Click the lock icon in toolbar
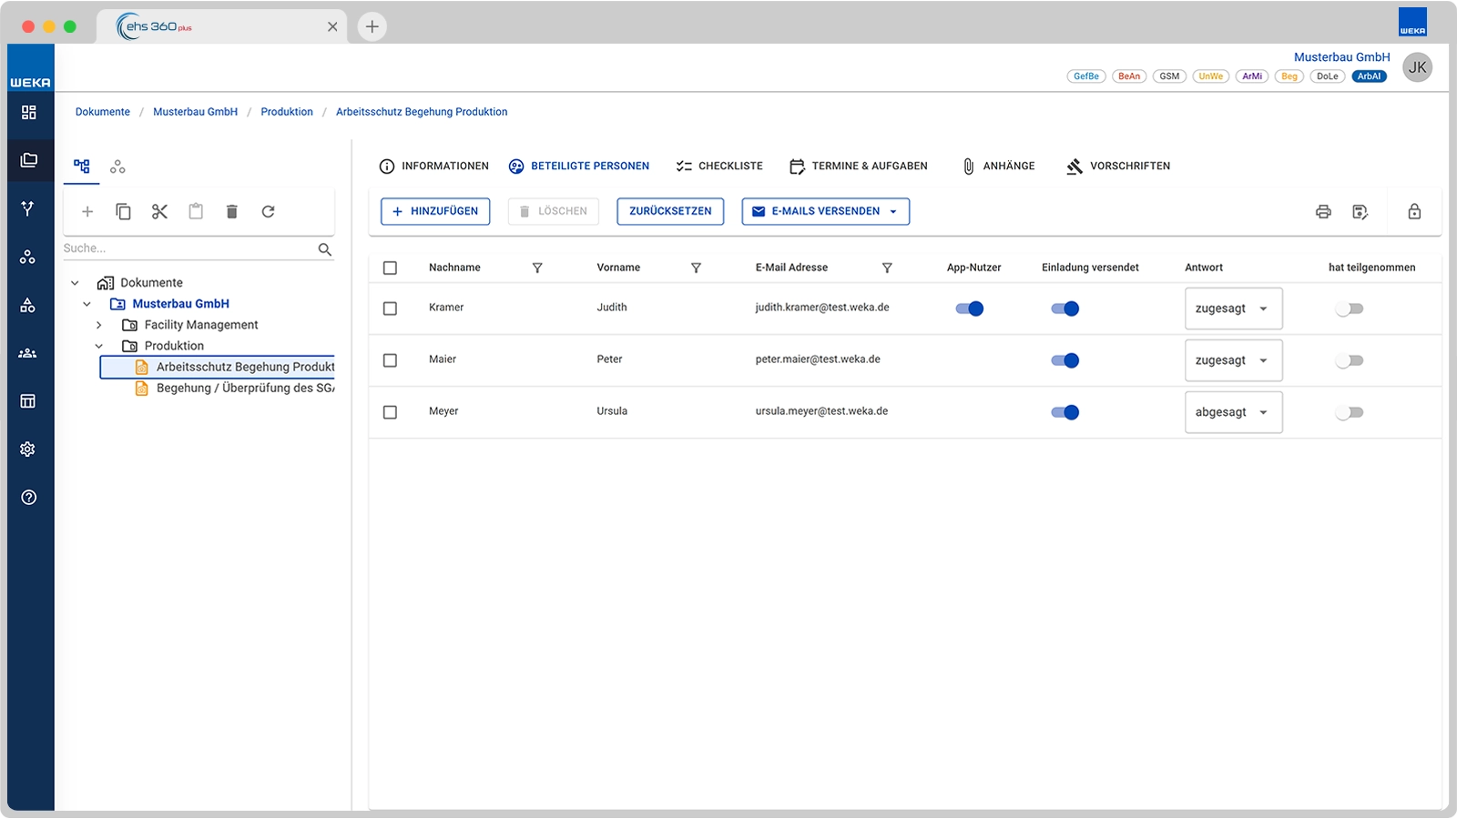 point(1414,212)
